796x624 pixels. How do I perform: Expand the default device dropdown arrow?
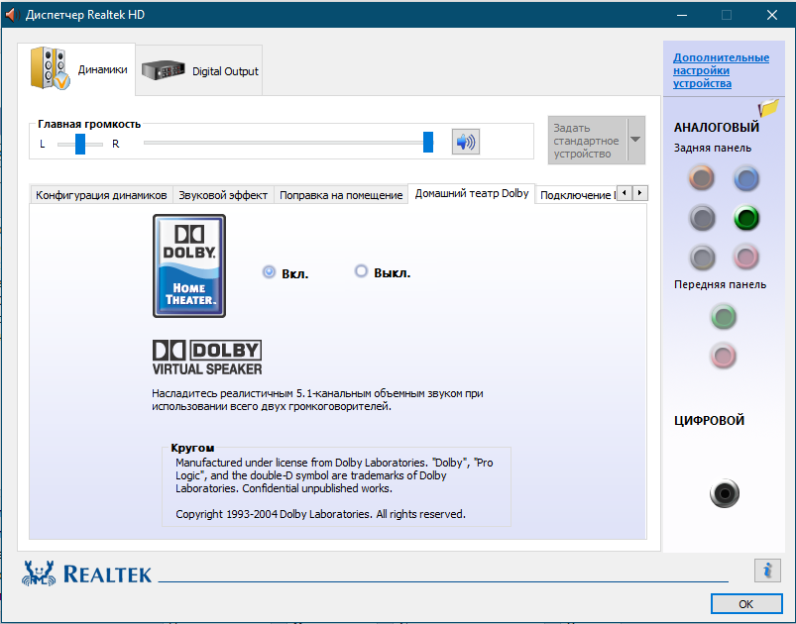click(635, 140)
